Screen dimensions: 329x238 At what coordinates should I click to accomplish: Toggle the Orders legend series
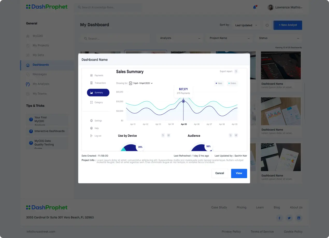pyautogui.click(x=232, y=83)
